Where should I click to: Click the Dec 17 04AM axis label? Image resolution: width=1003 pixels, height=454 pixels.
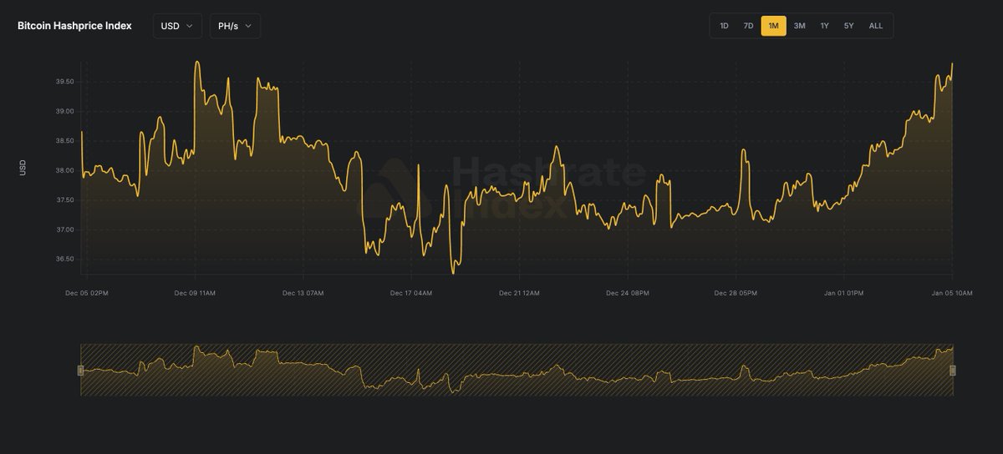coord(411,293)
